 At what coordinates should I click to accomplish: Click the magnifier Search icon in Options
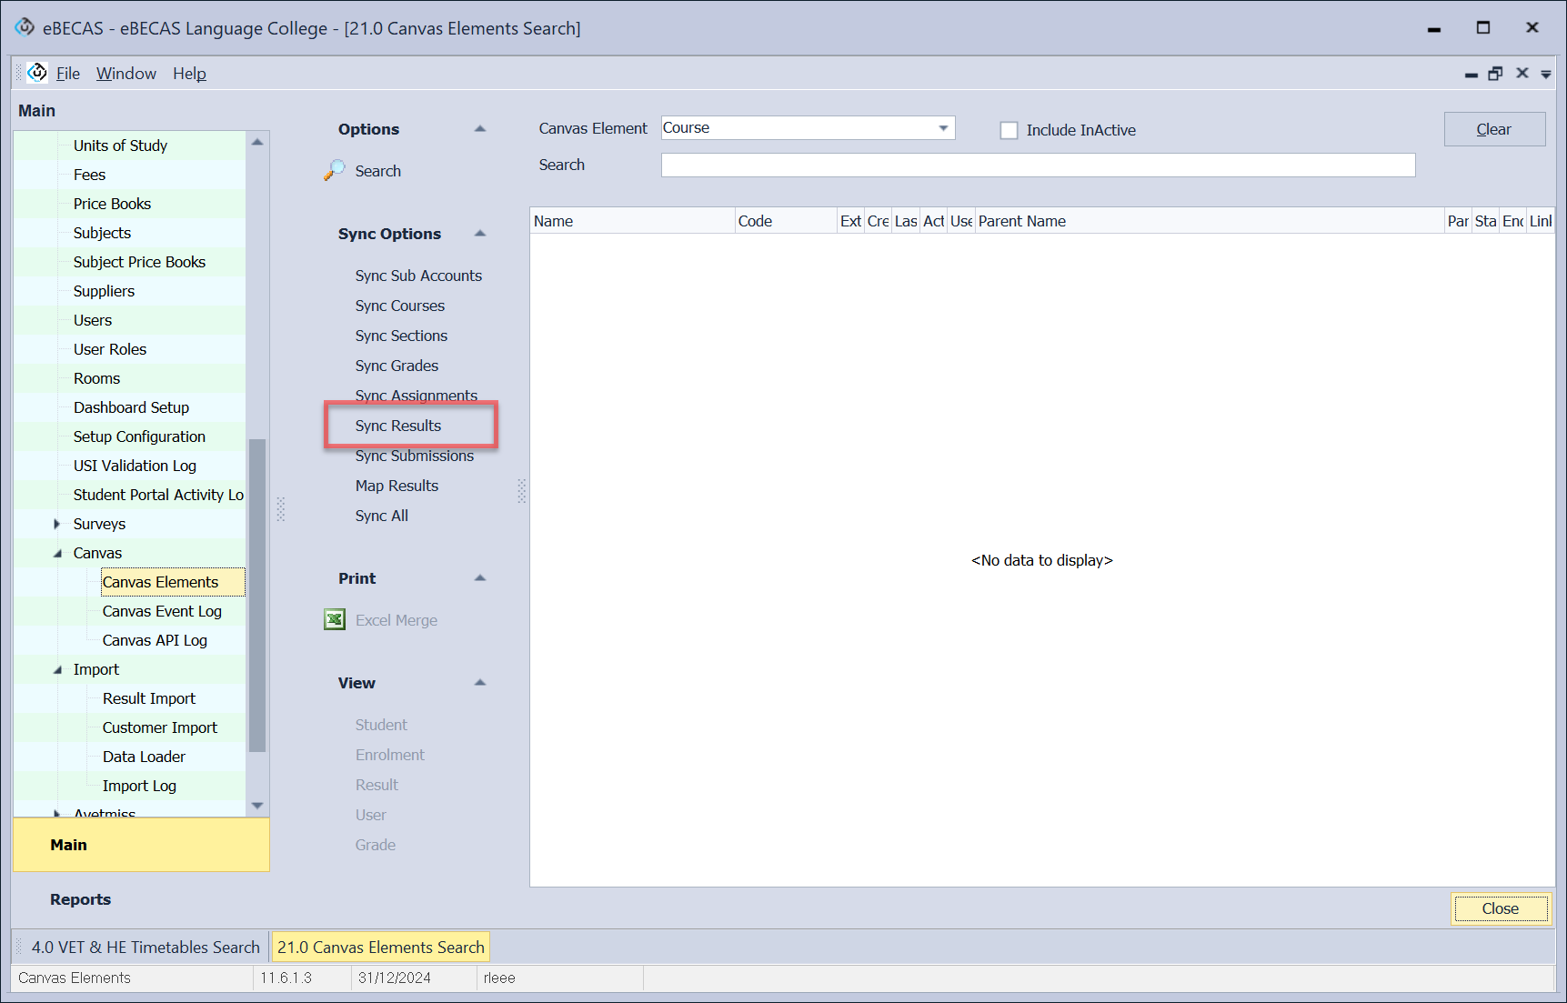click(x=334, y=170)
